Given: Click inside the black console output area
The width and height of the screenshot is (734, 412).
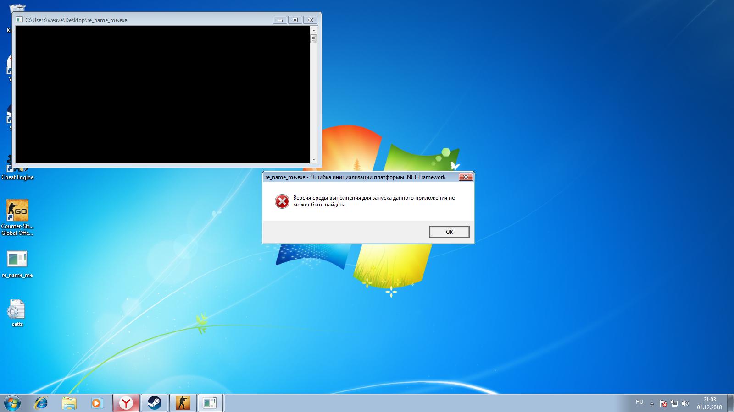Looking at the screenshot, I should point(163,94).
